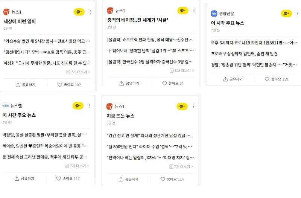This screenshot has height=198, width=301.
Task: Click the yellow KakaoTalk add-channel icon on 경향신문 card
Action: click(x=286, y=14)
